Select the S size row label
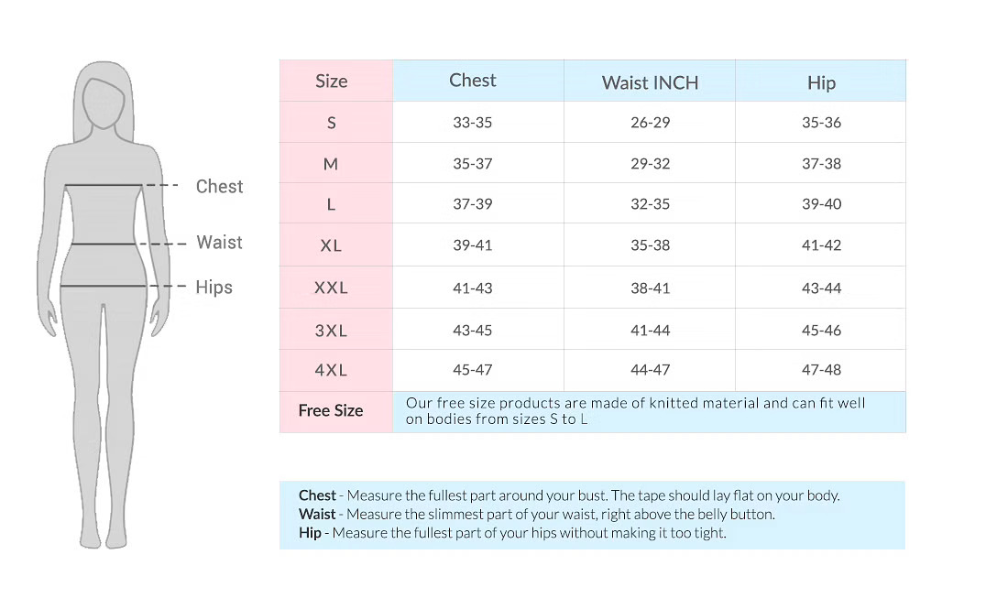This screenshot has height=609, width=986. pyautogui.click(x=332, y=123)
